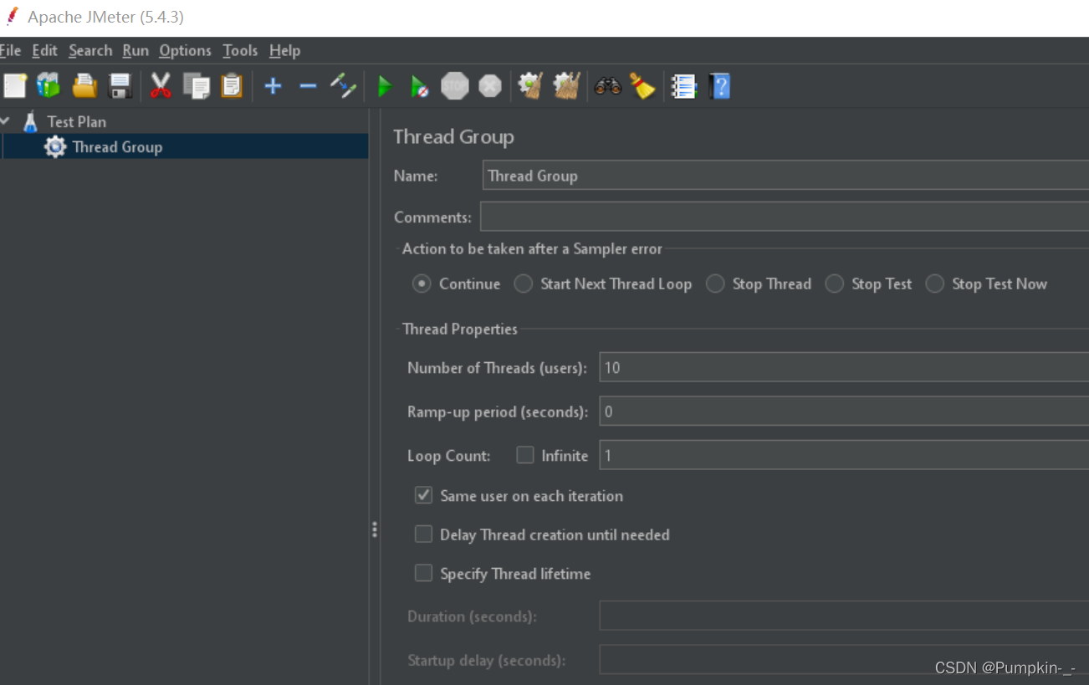Open the Help menu
This screenshot has width=1089, height=685.
coord(284,50)
